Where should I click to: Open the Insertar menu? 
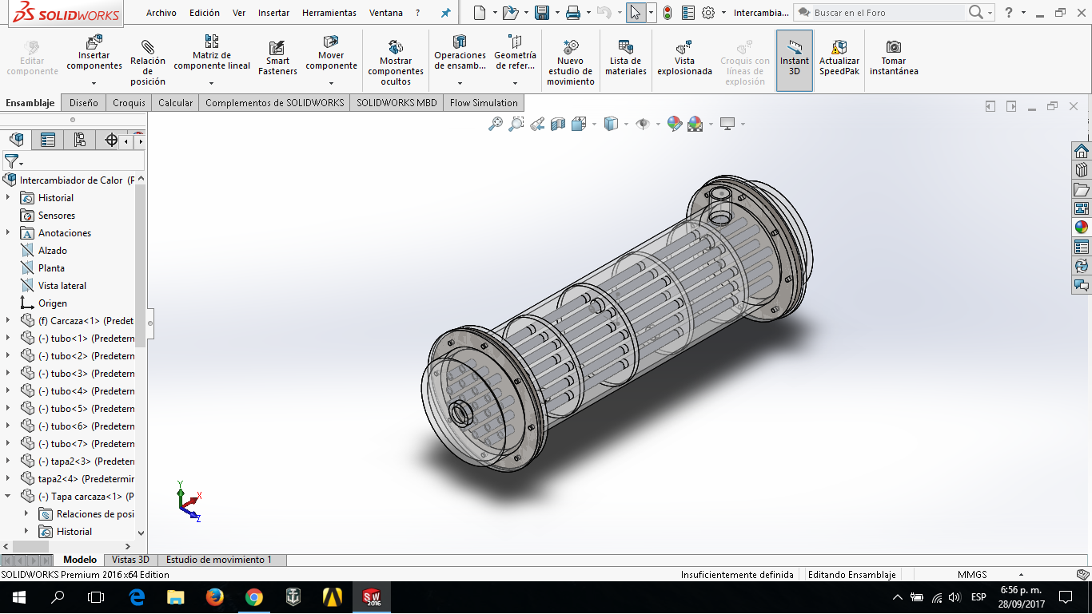(274, 13)
